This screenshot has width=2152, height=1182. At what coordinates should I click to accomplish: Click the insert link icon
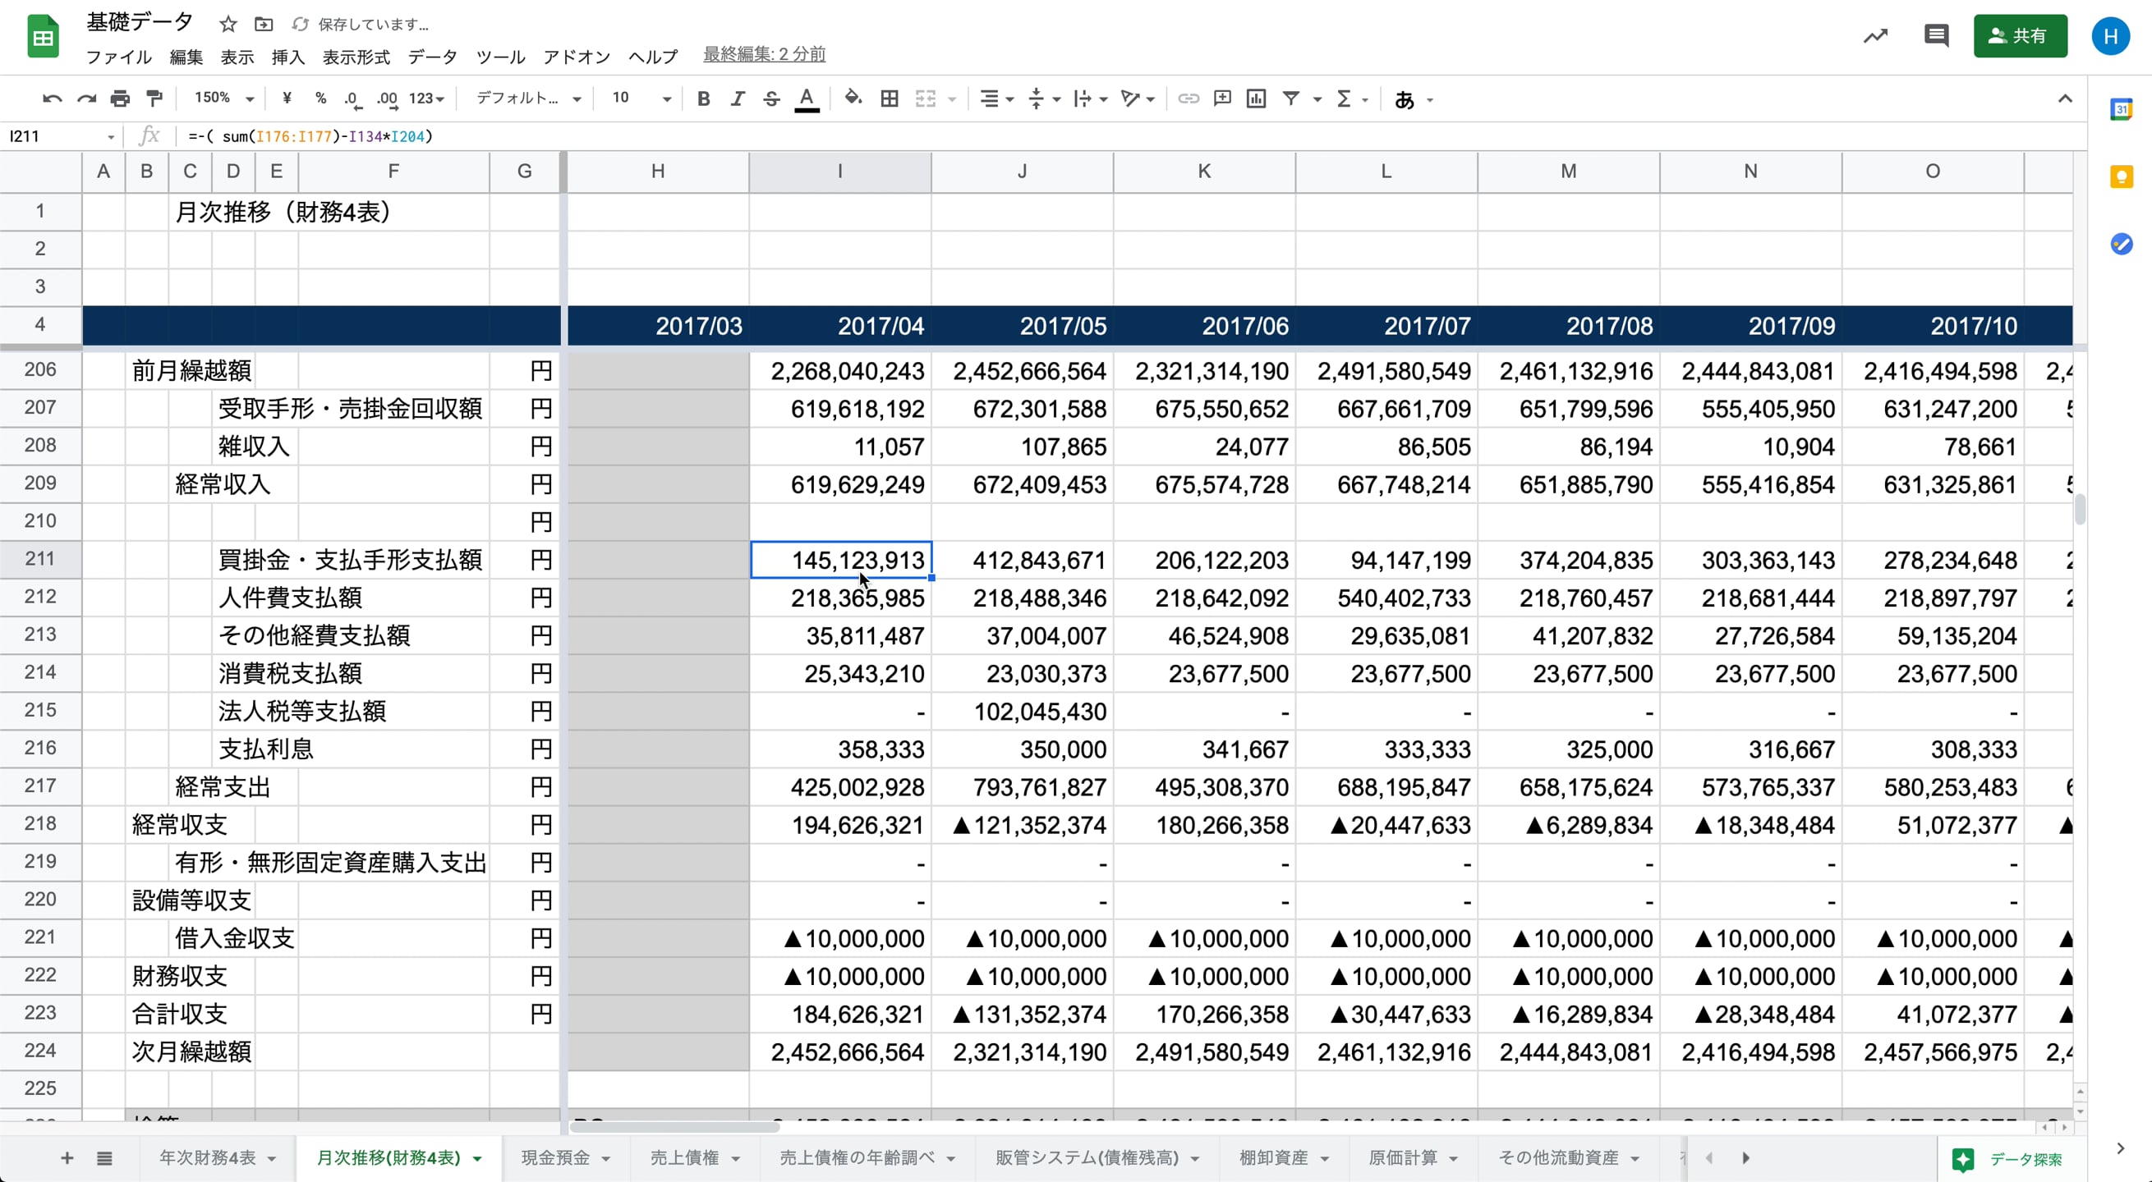pyautogui.click(x=1188, y=98)
